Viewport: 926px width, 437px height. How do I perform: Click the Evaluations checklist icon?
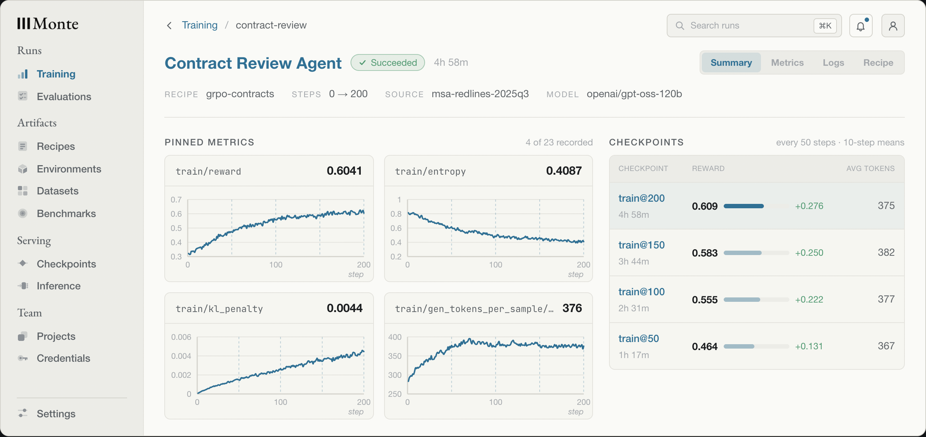(x=23, y=96)
